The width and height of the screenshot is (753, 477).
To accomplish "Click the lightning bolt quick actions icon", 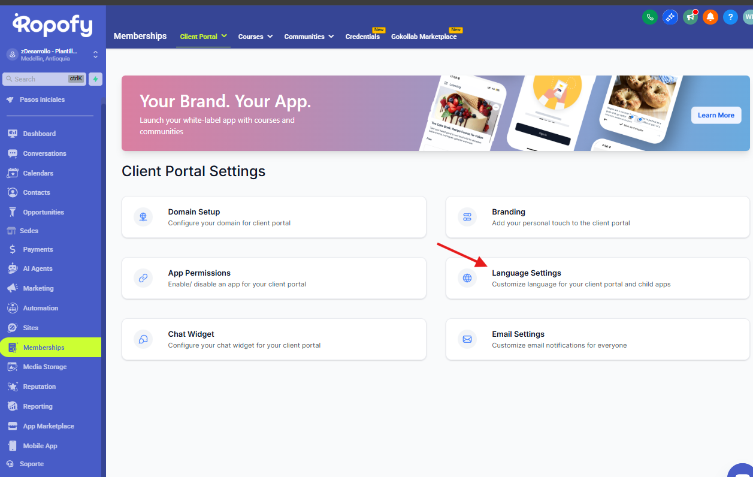I will pyautogui.click(x=95, y=79).
